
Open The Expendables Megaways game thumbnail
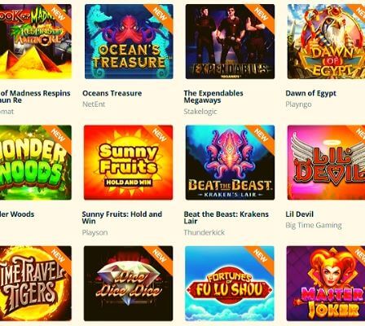[230, 42]
